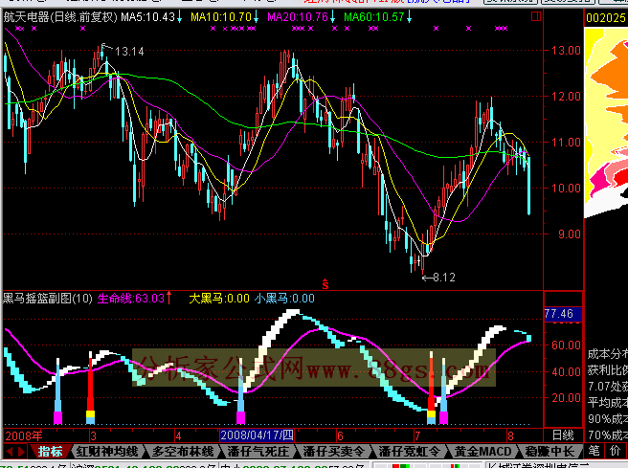This screenshot has height=468, width=628.
Task: Click the month 8 label on the time axis
Action: coord(510,435)
